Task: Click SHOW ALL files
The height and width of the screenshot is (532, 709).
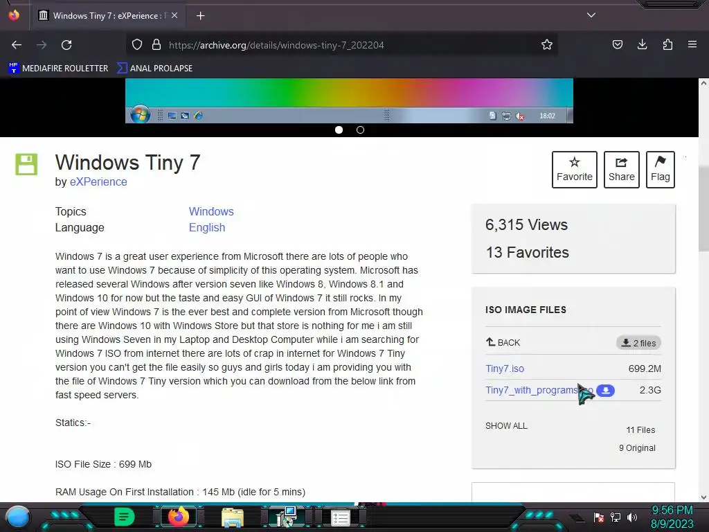Action: 506,426
